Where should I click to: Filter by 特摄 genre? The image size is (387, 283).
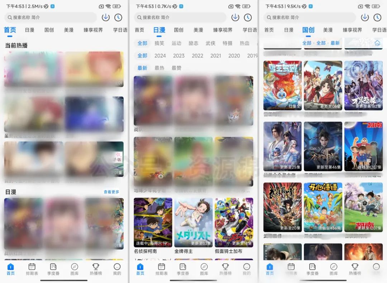tap(228, 43)
